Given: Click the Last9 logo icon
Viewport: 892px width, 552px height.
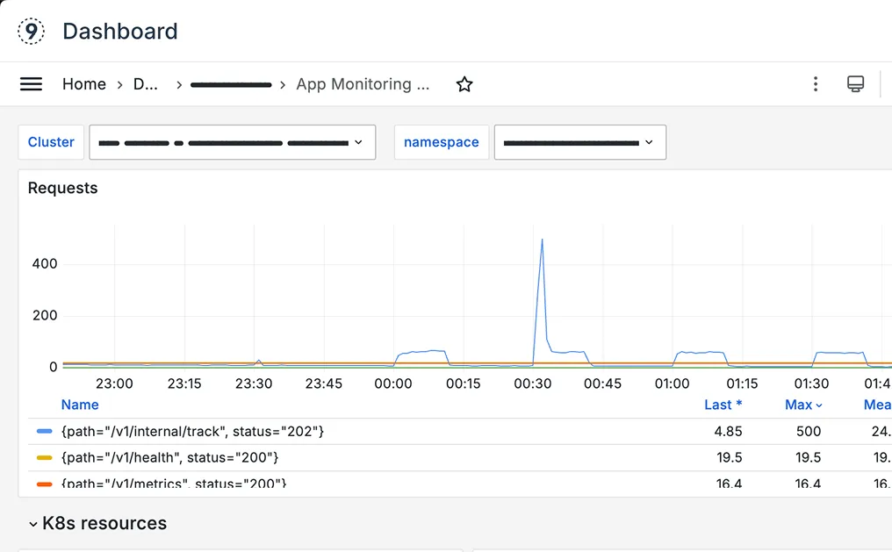Looking at the screenshot, I should (32, 32).
